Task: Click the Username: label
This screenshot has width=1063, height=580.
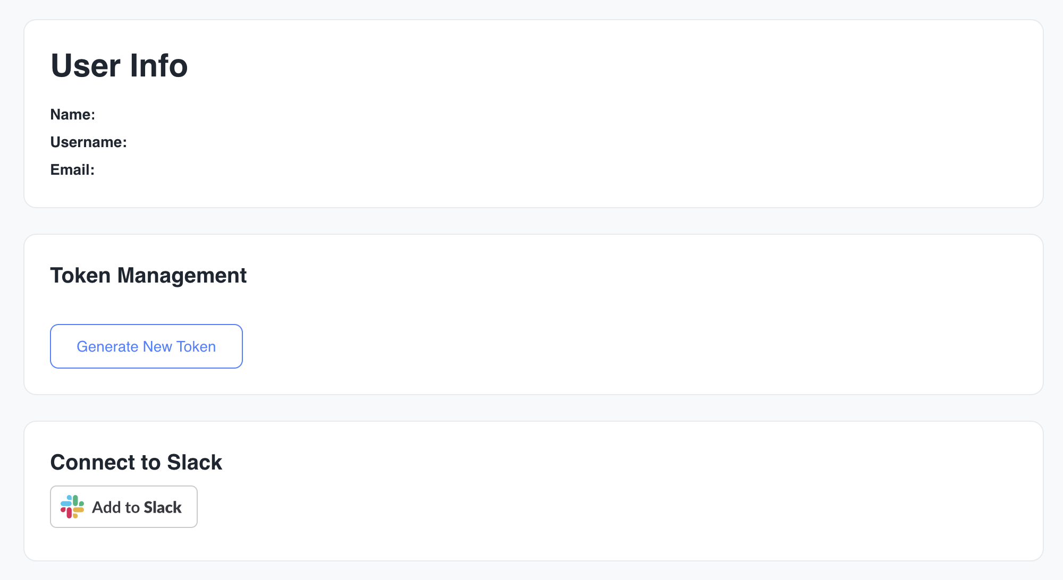Action: click(89, 142)
